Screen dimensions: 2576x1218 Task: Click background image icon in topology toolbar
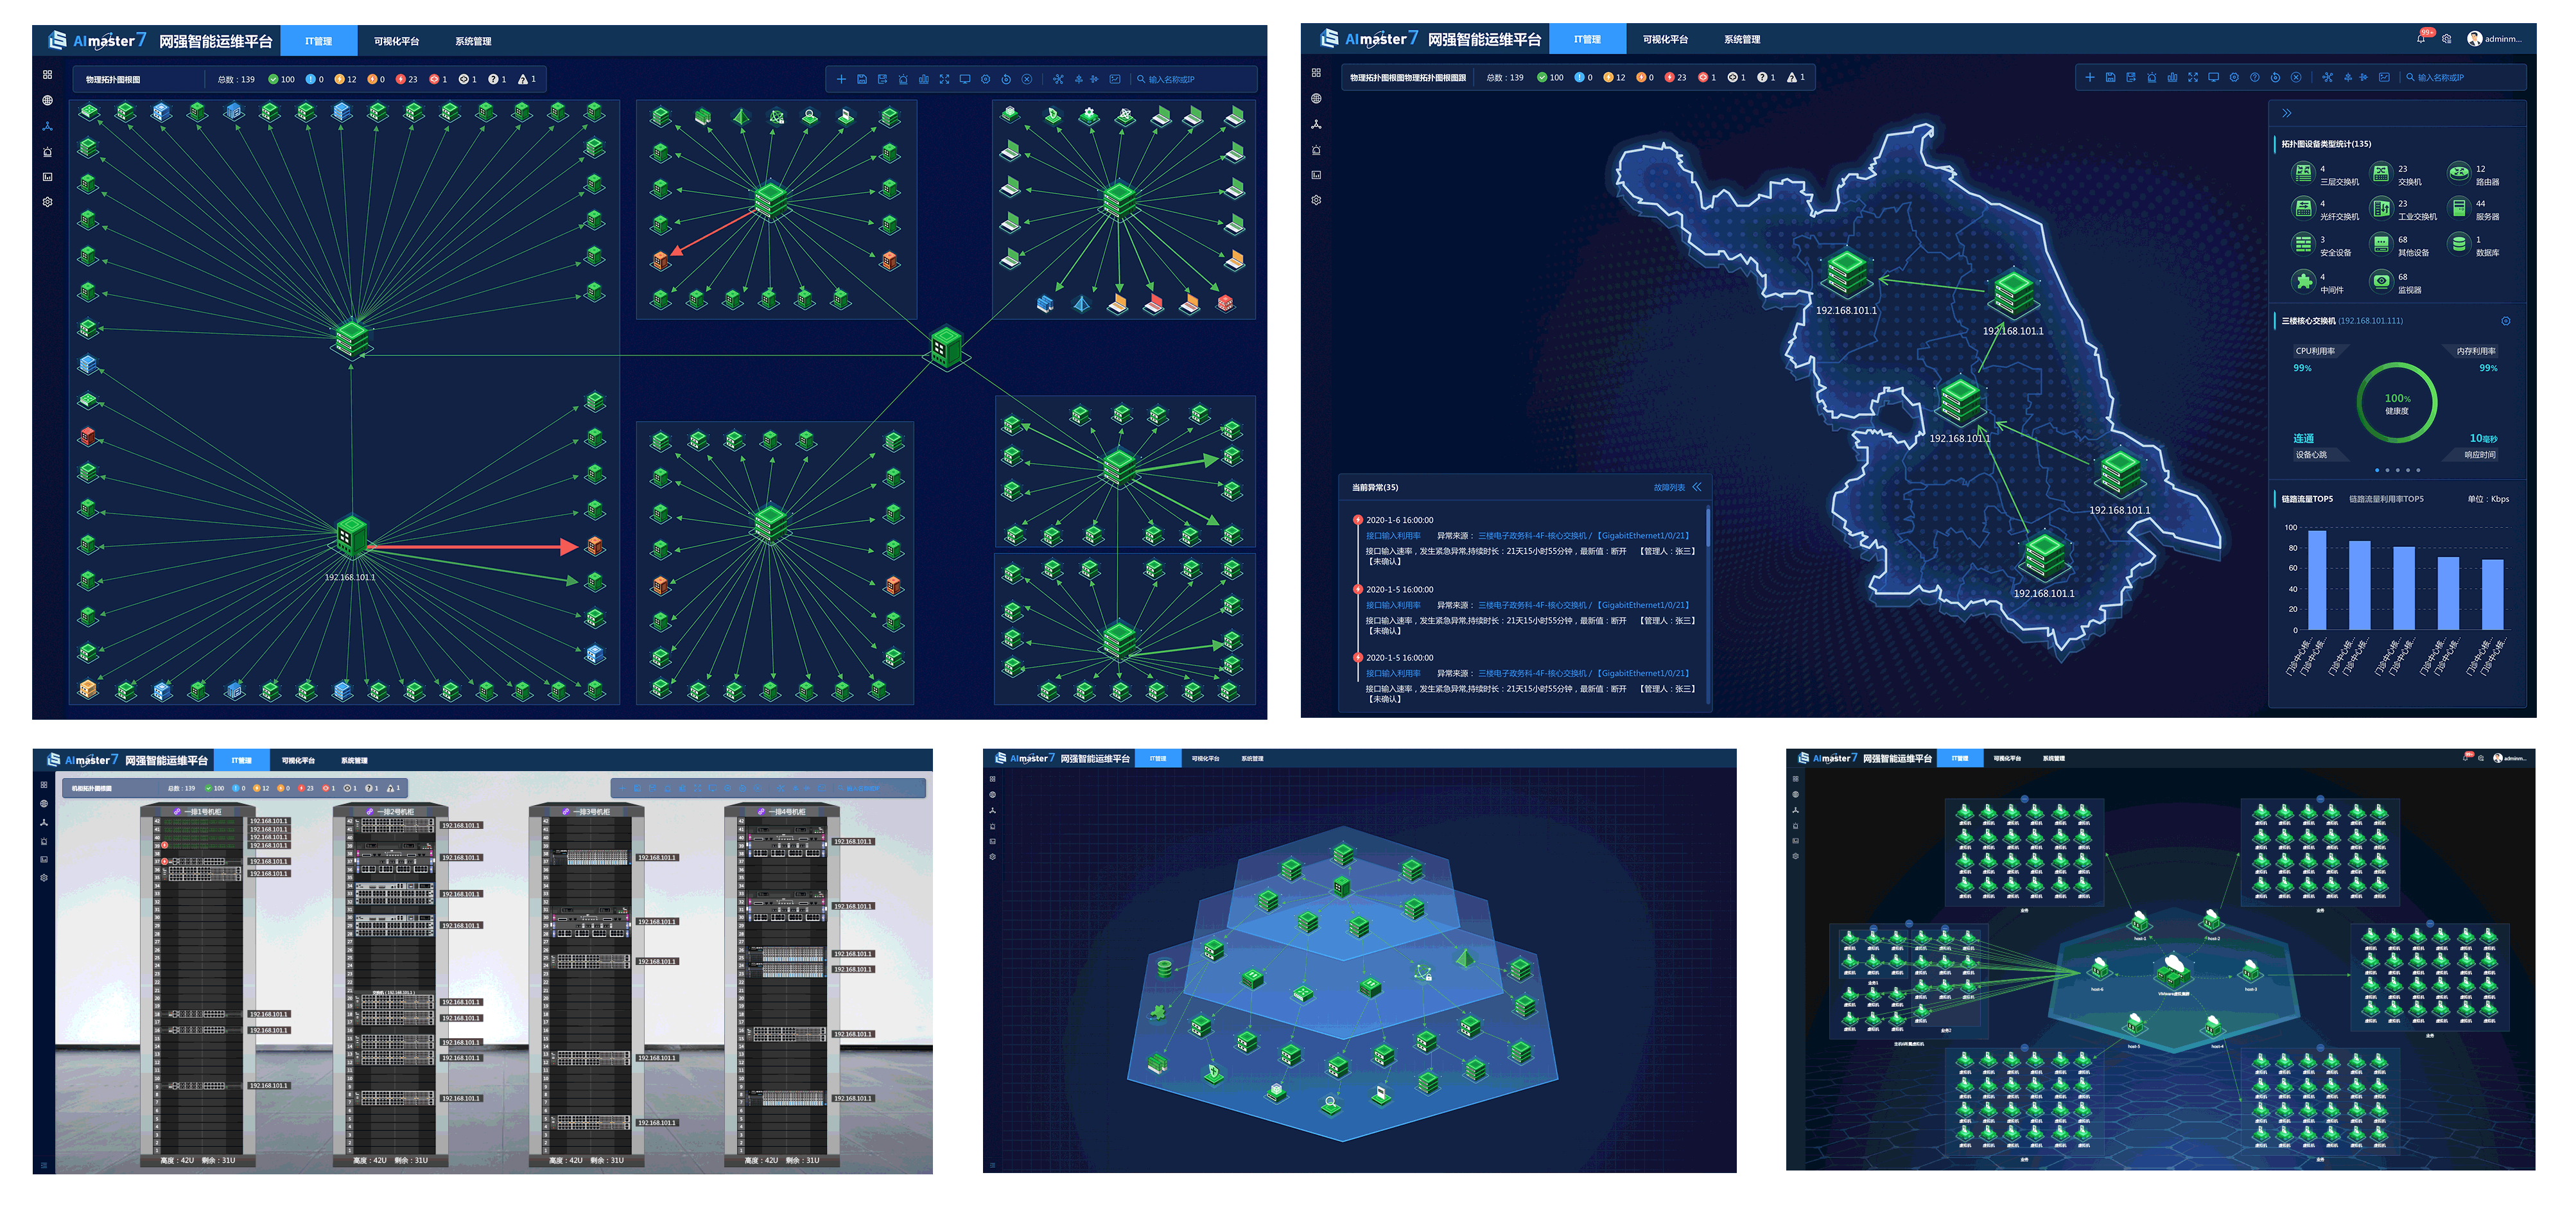tap(1115, 79)
